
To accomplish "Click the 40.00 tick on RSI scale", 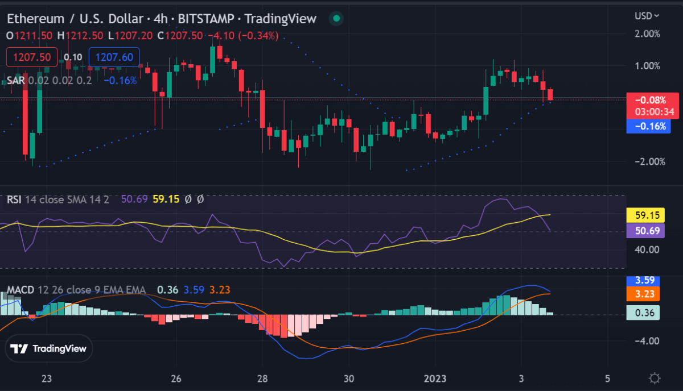I will pos(648,249).
